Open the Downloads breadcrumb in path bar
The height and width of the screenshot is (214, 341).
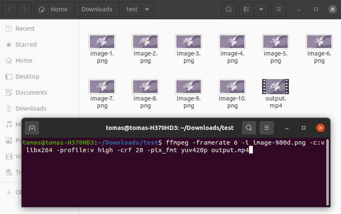pyautogui.click(x=97, y=9)
